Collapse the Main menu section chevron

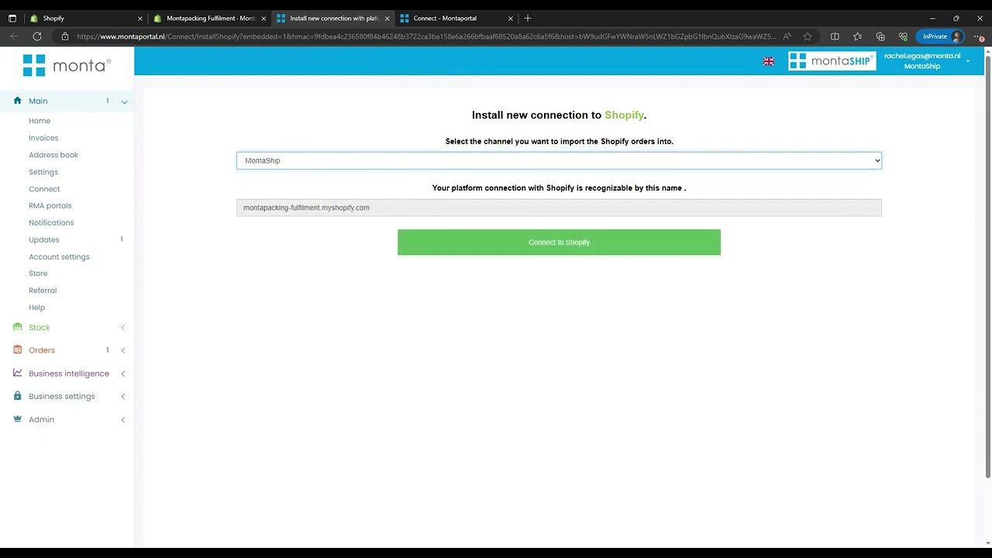tap(124, 102)
